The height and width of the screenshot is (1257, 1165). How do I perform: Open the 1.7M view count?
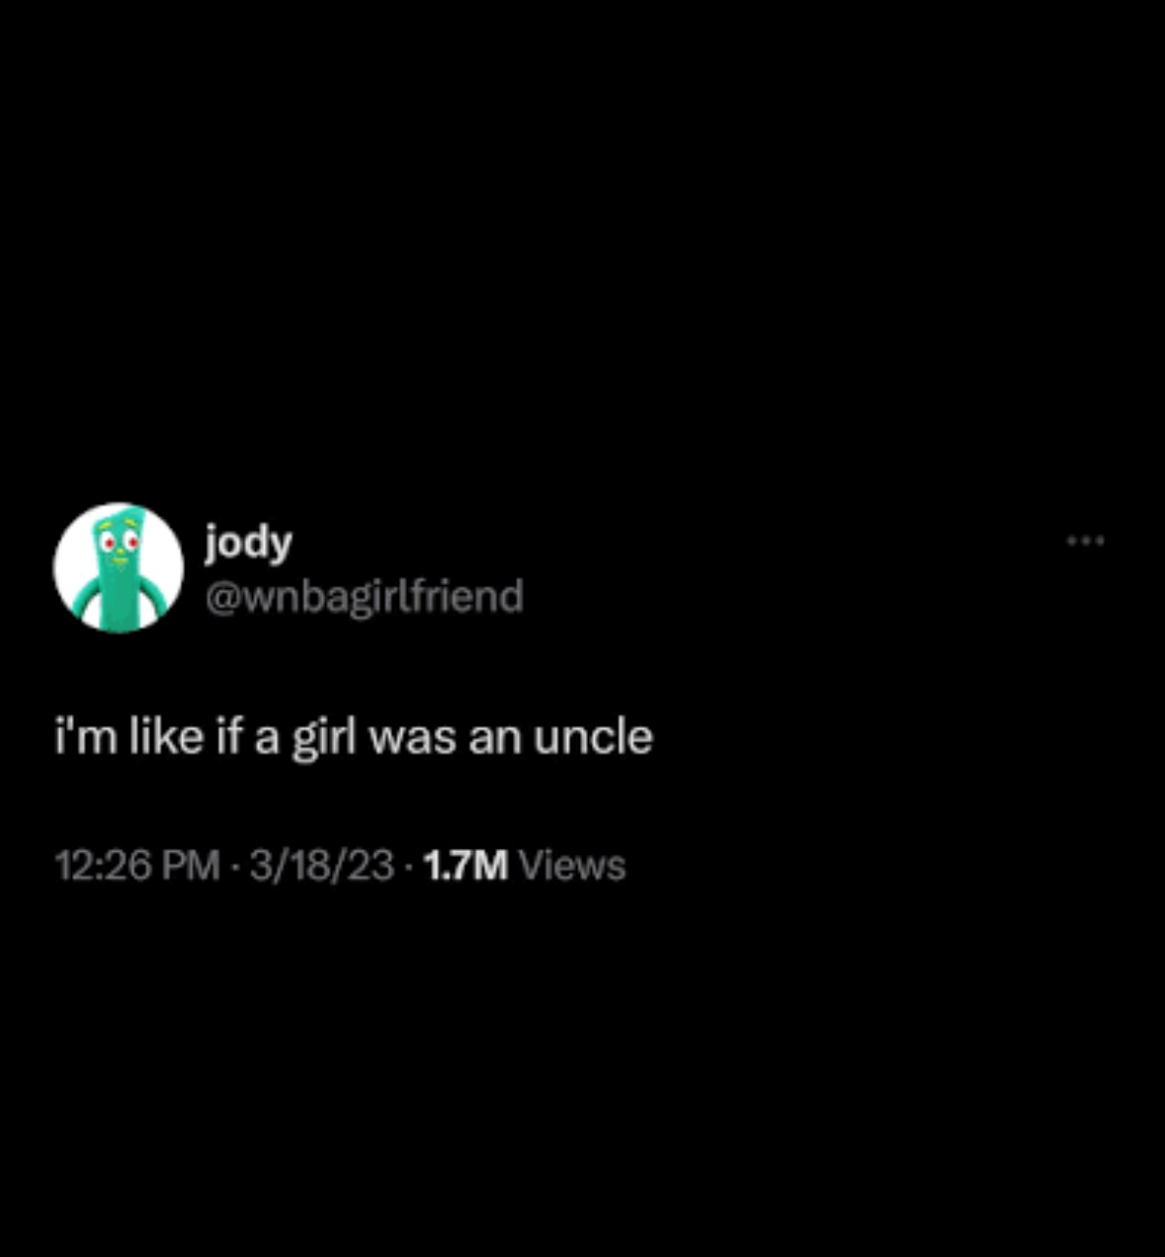[525, 866]
